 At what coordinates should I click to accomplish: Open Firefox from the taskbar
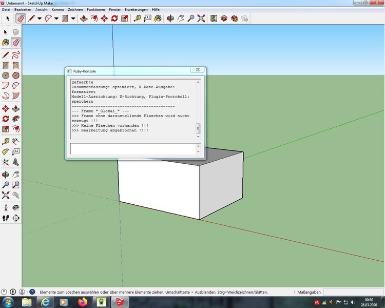(x=82, y=302)
